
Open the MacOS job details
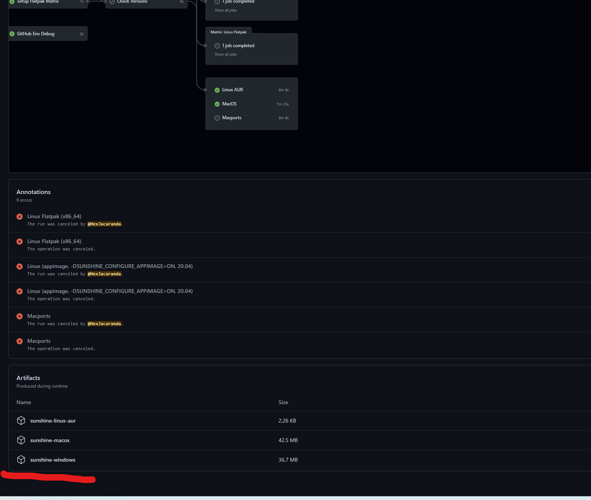click(x=229, y=104)
